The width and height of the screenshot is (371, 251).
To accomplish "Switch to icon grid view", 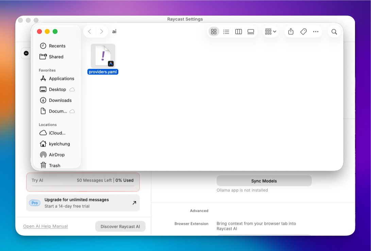I will point(214,31).
